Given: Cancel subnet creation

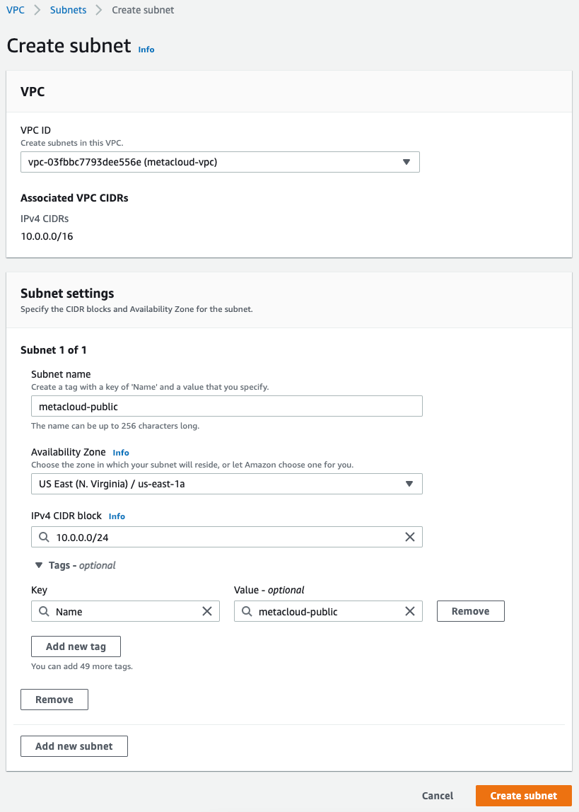Looking at the screenshot, I should click(x=438, y=796).
